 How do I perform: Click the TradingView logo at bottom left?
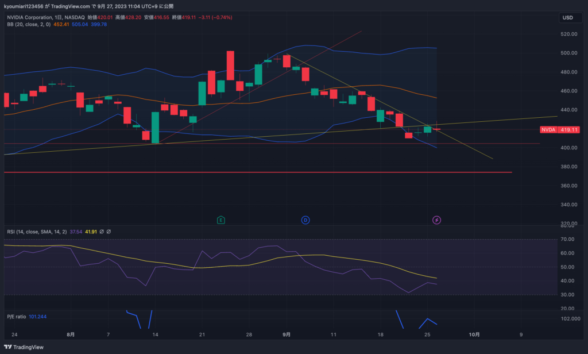[x=24, y=347]
